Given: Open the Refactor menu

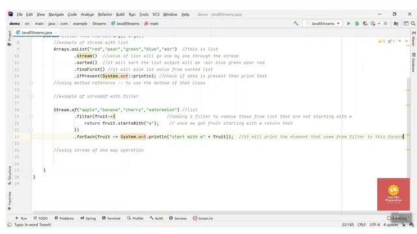Looking at the screenshot, I should 105,14.
